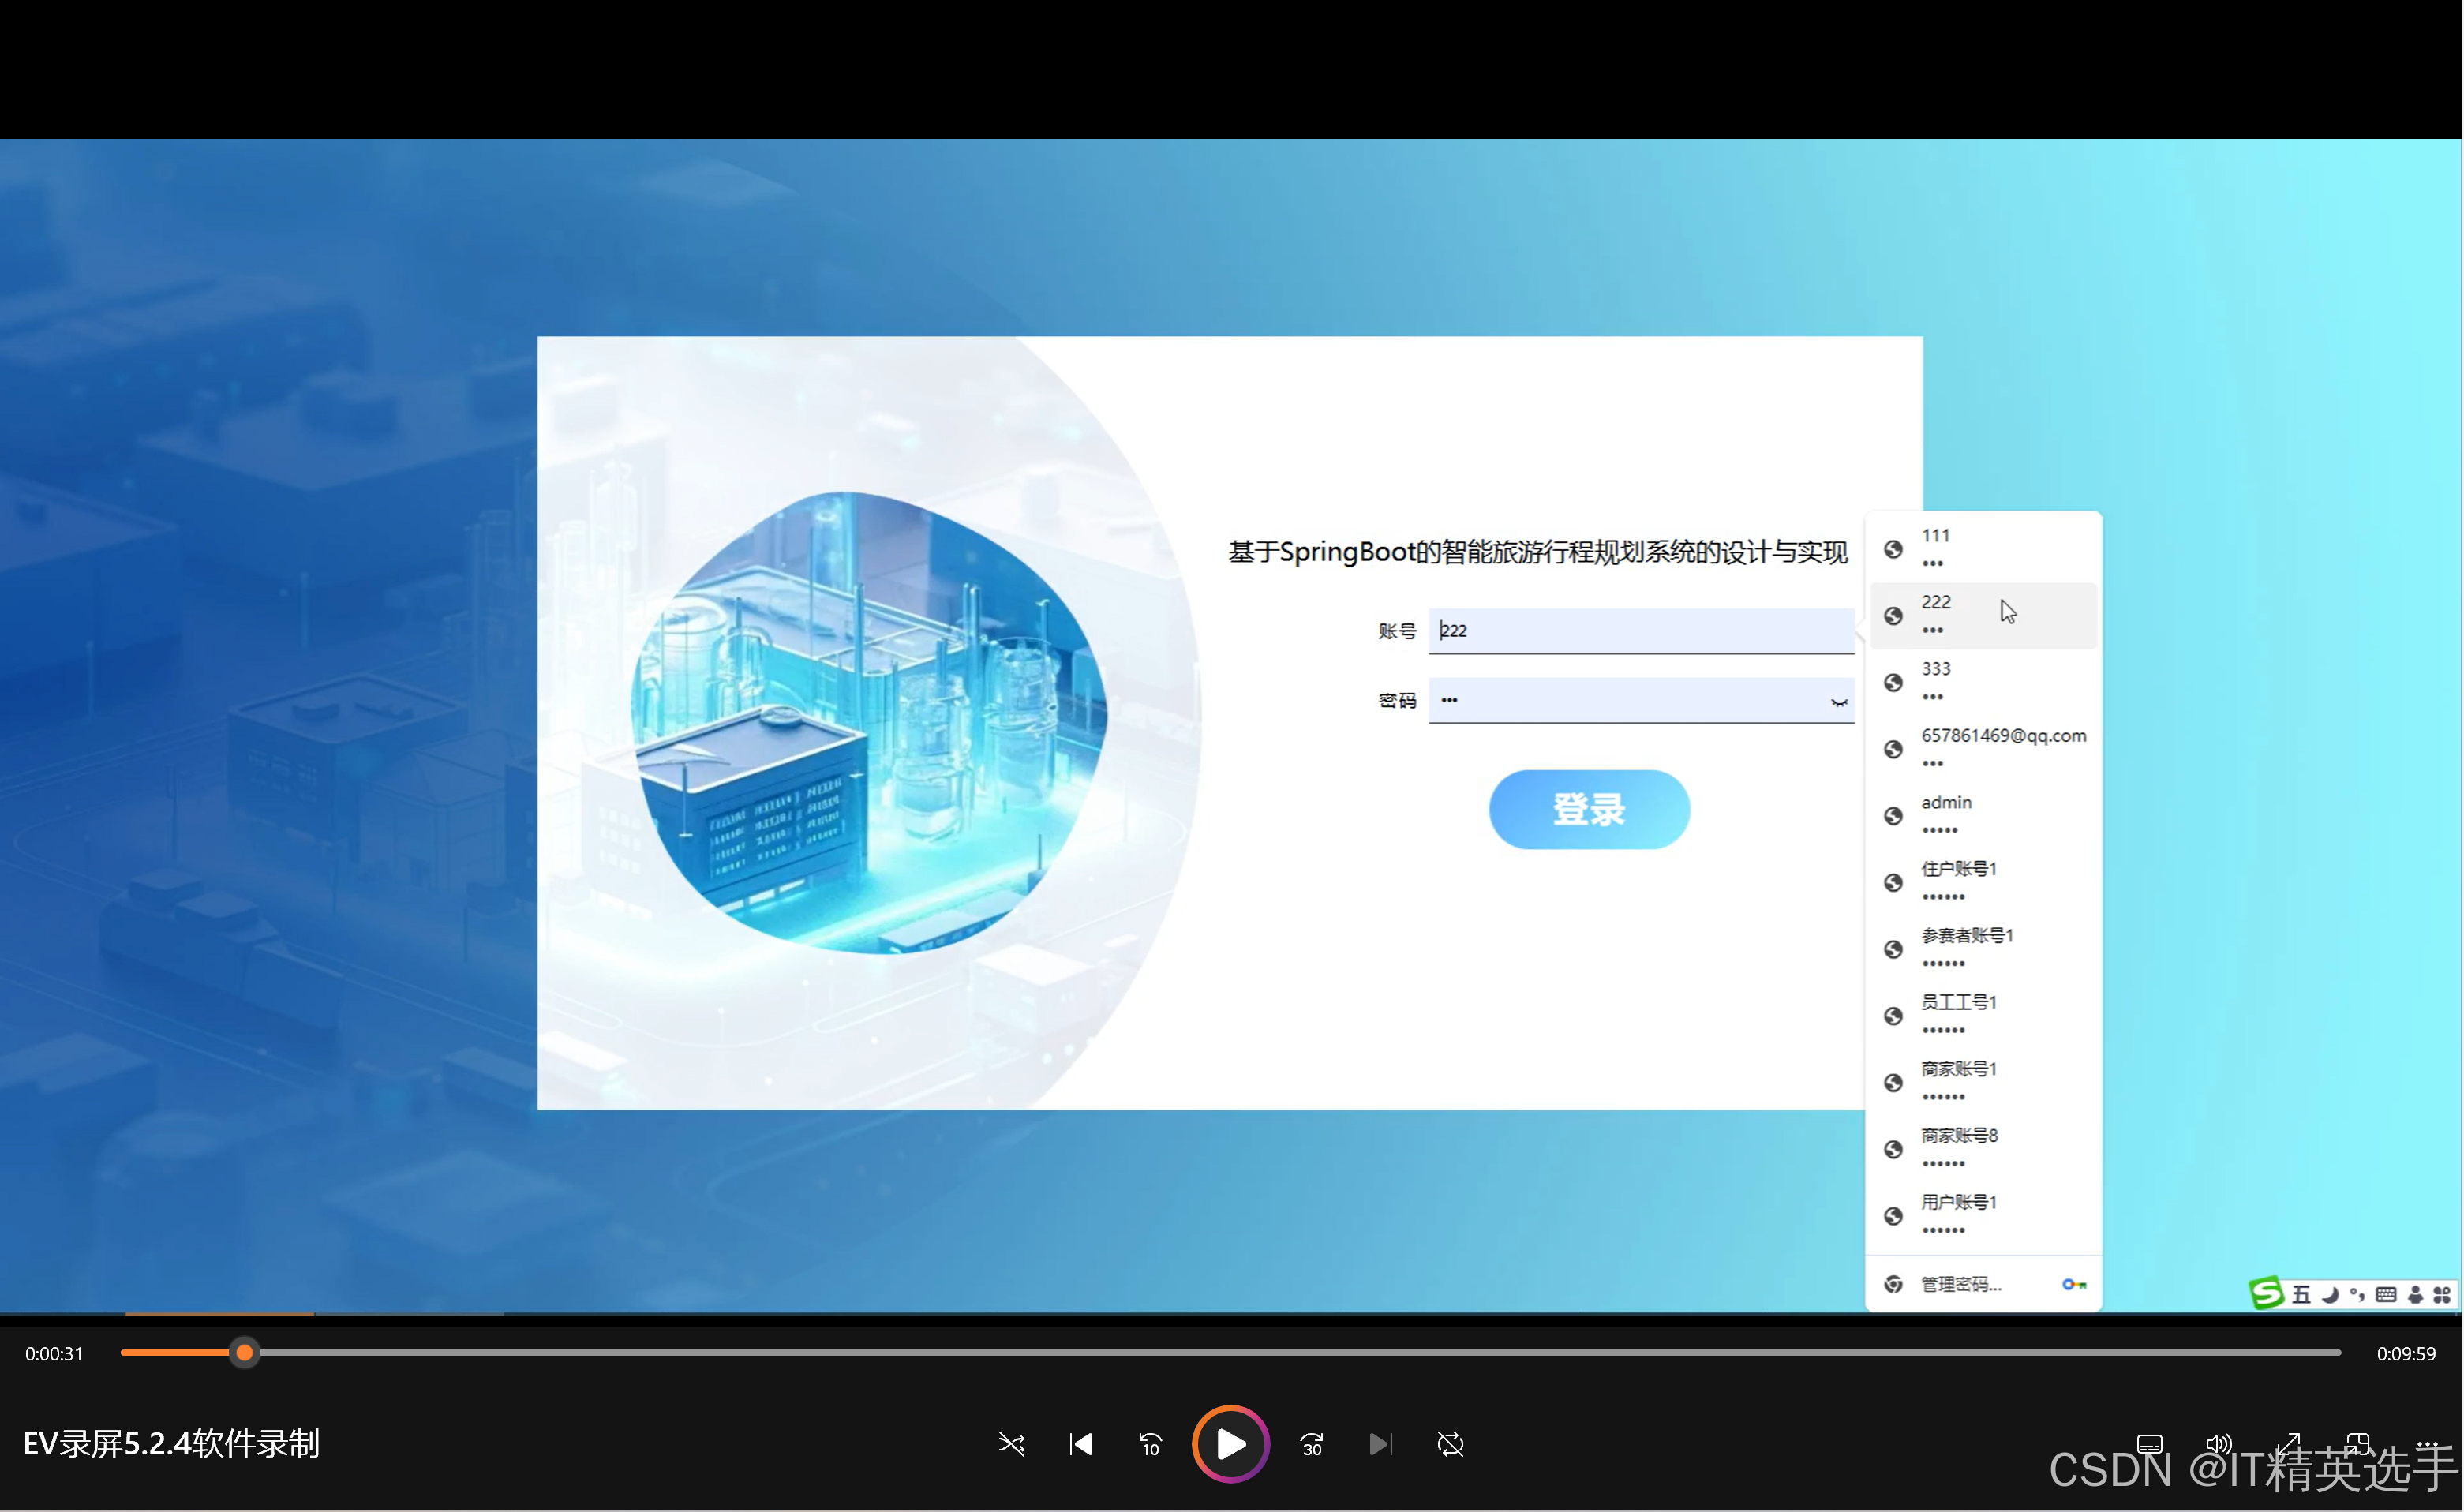This screenshot has height=1512, width=2464.
Task: Select saved account 用户账号1
Action: [1983, 1215]
